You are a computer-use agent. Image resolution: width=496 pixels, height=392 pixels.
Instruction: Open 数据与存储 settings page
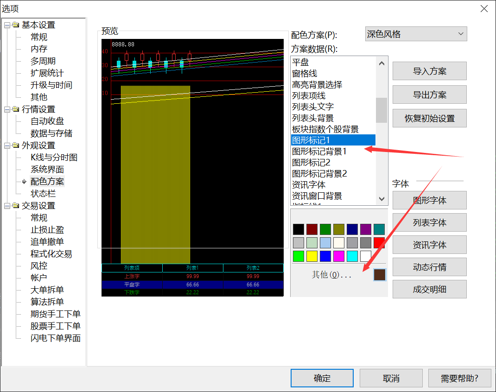(x=51, y=133)
